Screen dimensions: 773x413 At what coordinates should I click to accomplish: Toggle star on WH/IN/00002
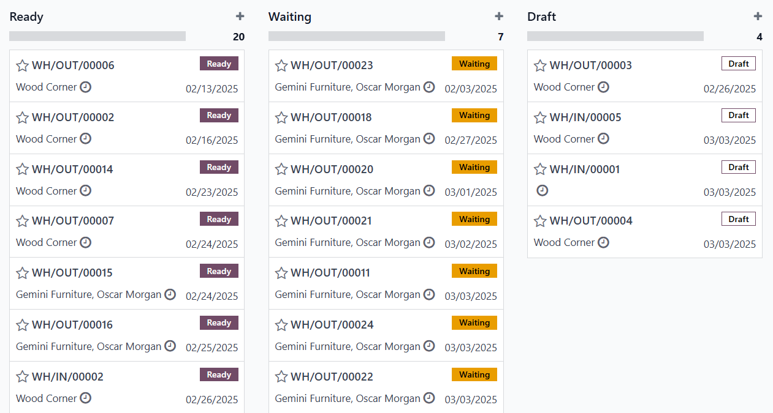[x=23, y=377]
